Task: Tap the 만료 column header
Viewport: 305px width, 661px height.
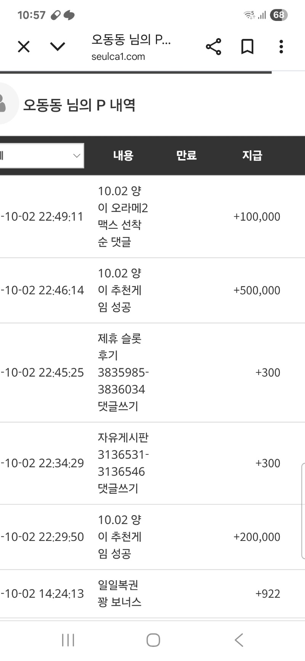Action: 186,156
